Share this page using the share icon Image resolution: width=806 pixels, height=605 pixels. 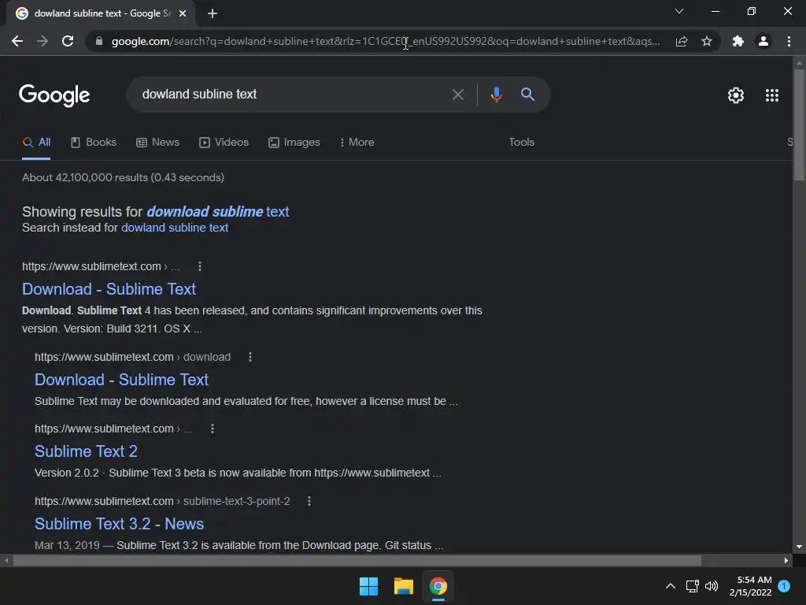pyautogui.click(x=682, y=41)
